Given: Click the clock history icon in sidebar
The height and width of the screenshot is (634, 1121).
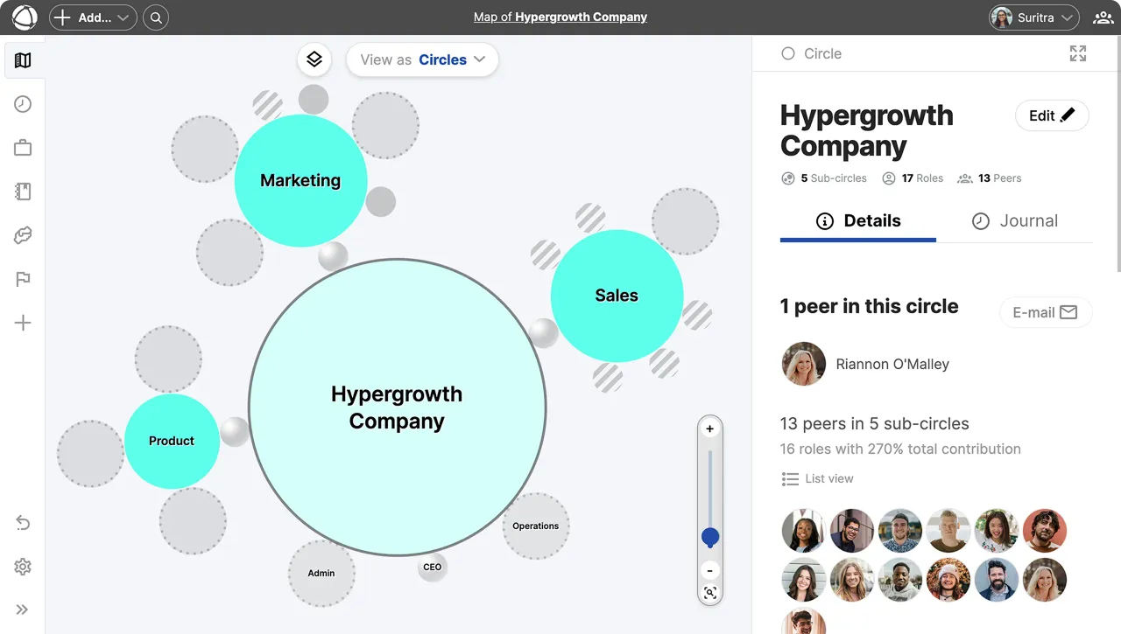Looking at the screenshot, I should click(23, 104).
